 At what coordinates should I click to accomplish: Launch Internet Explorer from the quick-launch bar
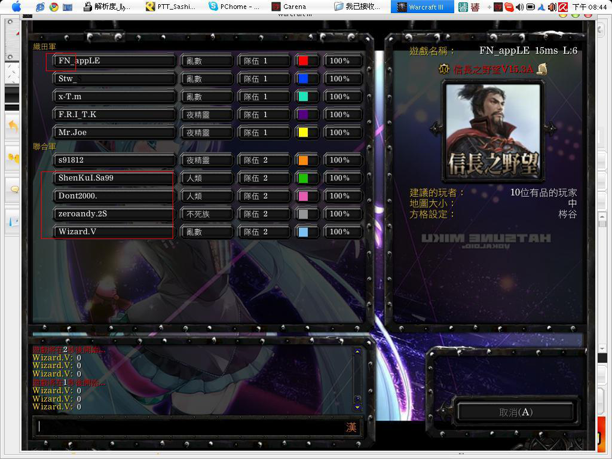click(x=40, y=7)
